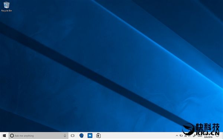Open File Explorer from the taskbar
Screen dimensions: 223x139
(x=90, y=136)
